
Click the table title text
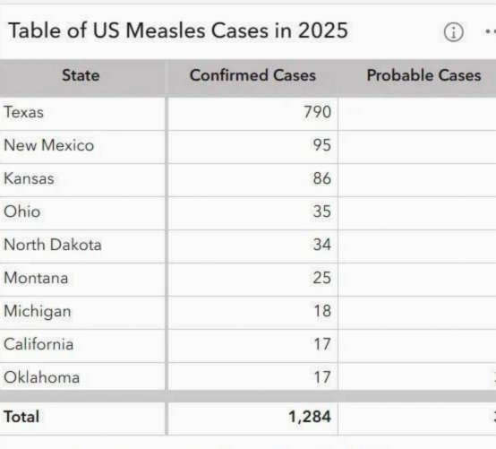click(178, 30)
